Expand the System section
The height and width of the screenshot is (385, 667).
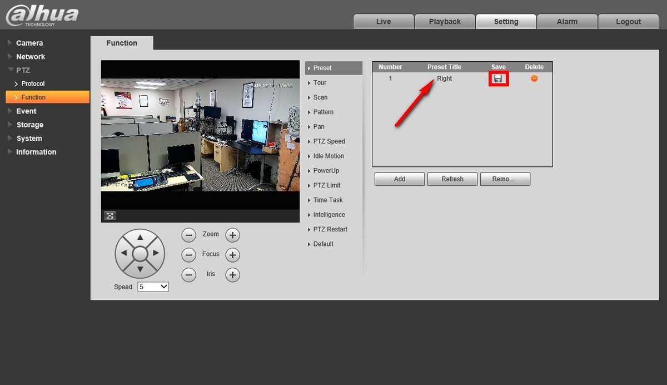29,139
